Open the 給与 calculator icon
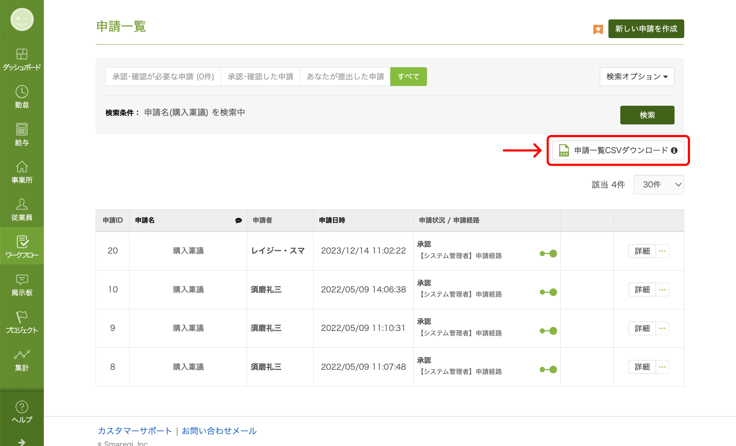Image resolution: width=736 pixels, height=446 pixels. [x=22, y=129]
